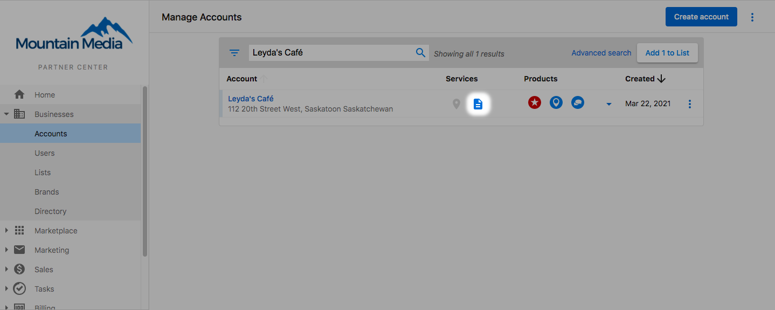Click the Create account button
The width and height of the screenshot is (775, 310).
click(701, 17)
